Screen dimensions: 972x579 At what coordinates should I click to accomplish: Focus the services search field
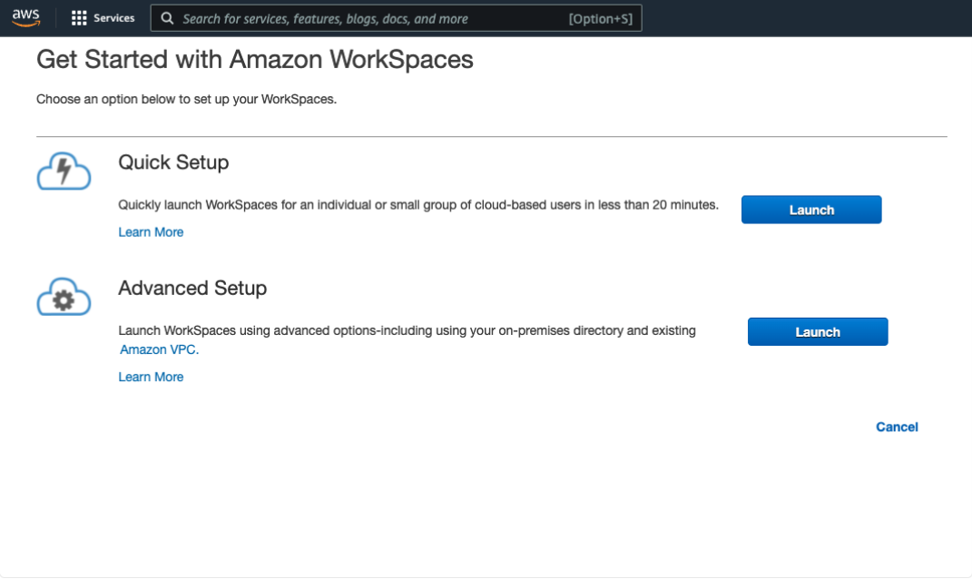[396, 18]
